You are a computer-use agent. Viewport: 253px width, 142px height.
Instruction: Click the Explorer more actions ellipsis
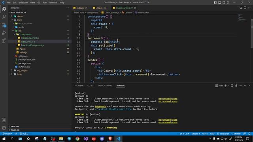click(68, 8)
